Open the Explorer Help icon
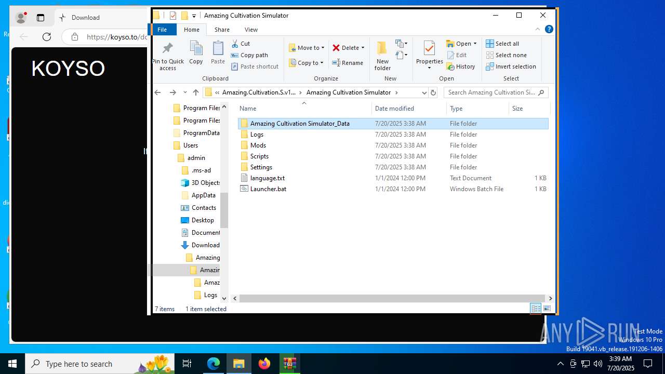This screenshot has height=374, width=665. click(x=549, y=30)
